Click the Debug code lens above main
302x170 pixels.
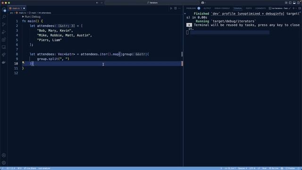coord(36,17)
